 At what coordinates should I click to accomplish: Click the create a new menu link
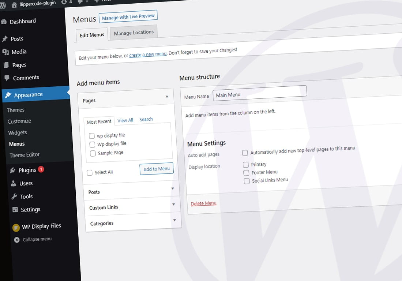[x=148, y=54]
